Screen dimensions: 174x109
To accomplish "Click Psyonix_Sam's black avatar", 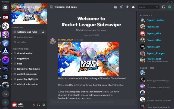I will 142,47.
